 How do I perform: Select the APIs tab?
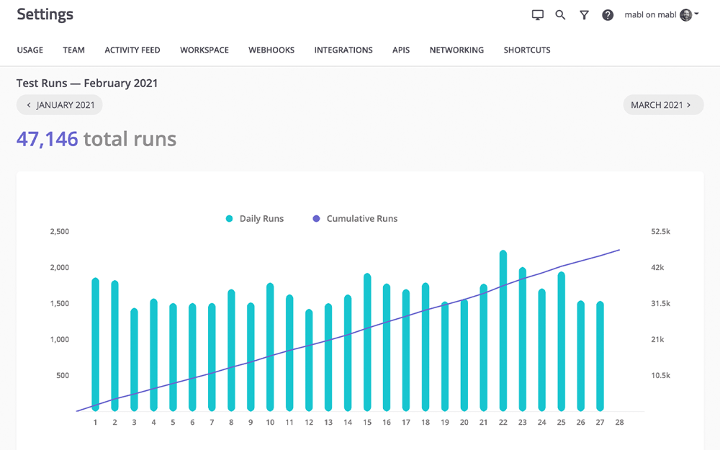401,50
